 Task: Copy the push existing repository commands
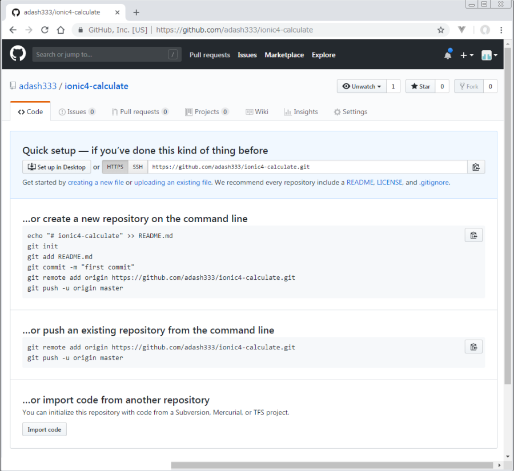(x=473, y=347)
